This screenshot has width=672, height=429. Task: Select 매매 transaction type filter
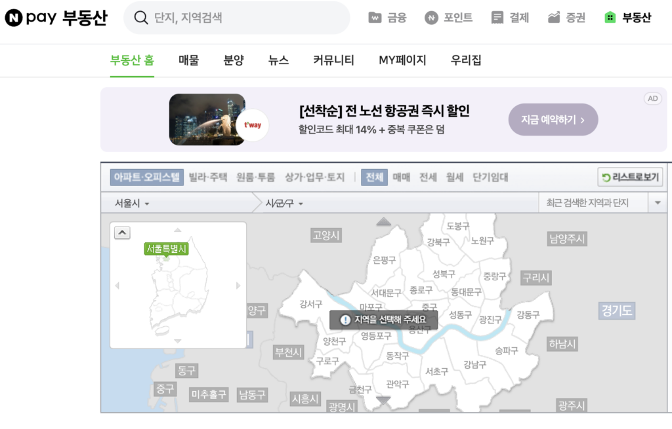[x=401, y=177]
